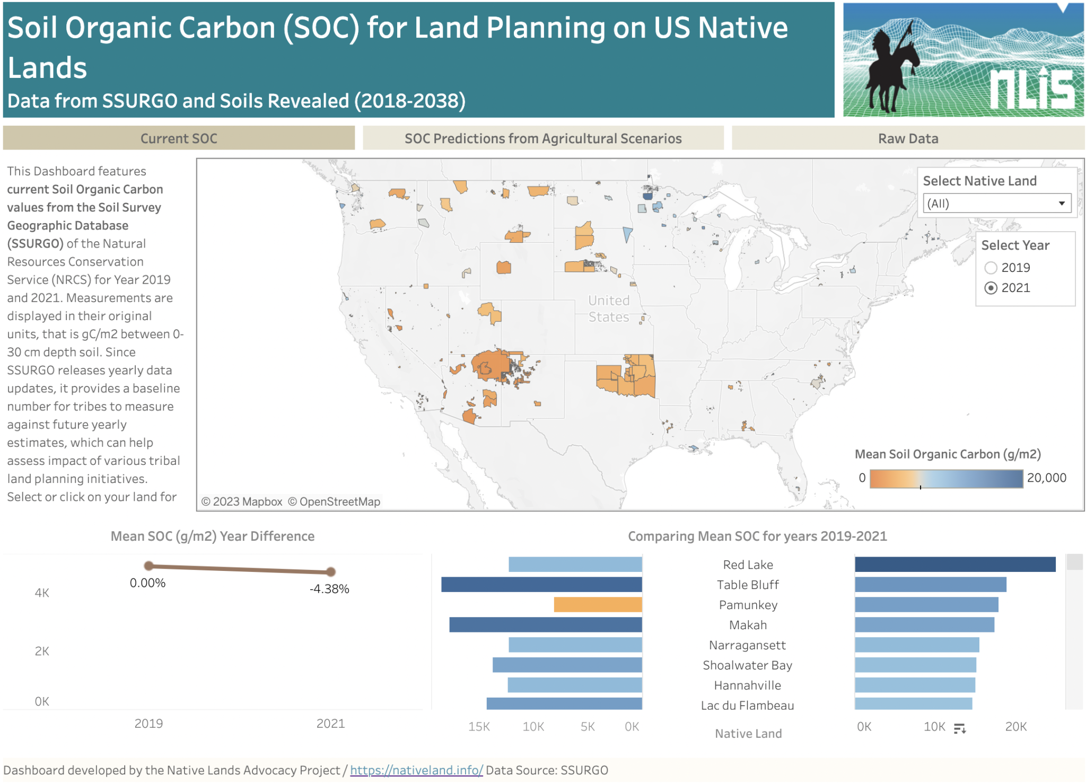Click the OpenStreetMap attribution link
Image resolution: width=1086 pixels, height=784 pixels.
[x=335, y=500]
